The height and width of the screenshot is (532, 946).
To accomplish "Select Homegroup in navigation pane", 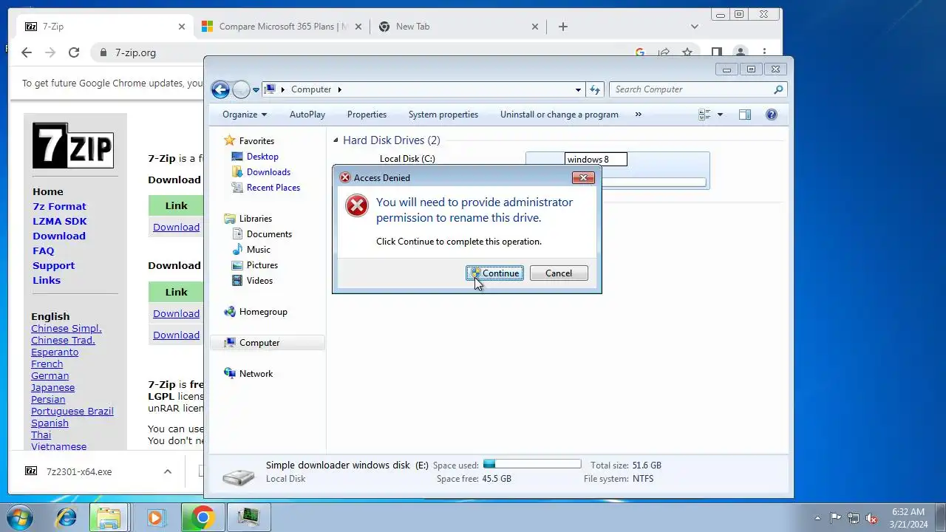I will click(x=263, y=312).
